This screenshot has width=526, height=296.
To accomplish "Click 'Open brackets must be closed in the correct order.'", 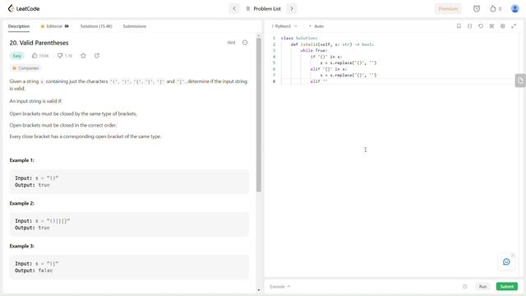I will [x=63, y=125].
